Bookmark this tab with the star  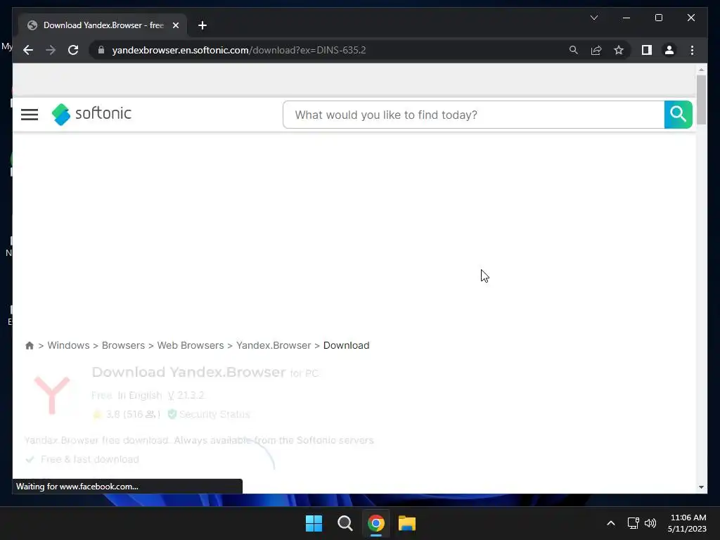(619, 50)
